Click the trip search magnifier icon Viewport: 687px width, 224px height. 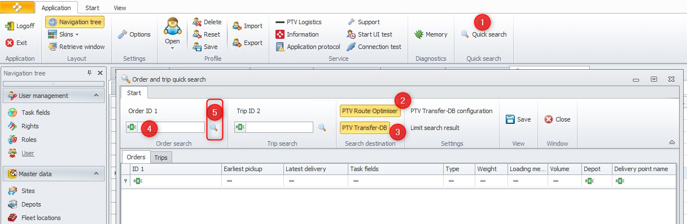(x=322, y=128)
